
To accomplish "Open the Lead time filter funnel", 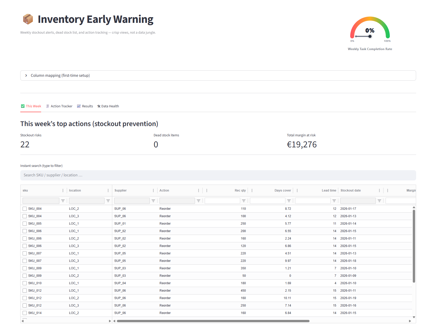I will tap(334, 201).
